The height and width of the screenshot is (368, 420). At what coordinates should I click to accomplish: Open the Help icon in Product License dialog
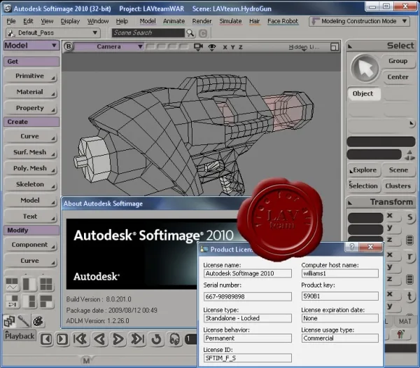click(x=352, y=247)
